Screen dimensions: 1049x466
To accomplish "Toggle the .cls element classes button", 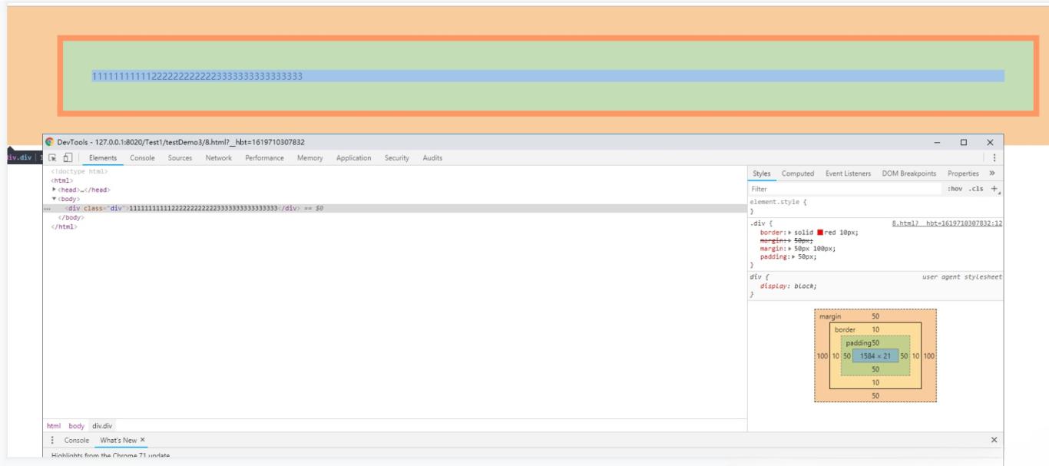I will pos(976,189).
